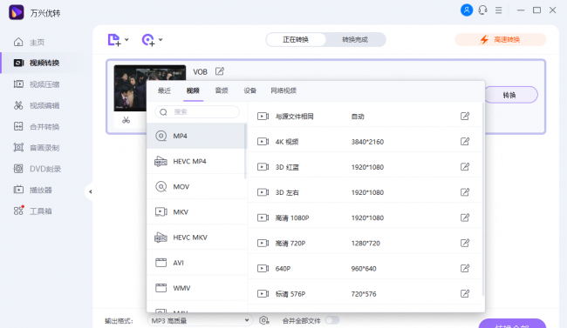Choose MOV format in list
This screenshot has width=567, height=328.
coord(196,186)
